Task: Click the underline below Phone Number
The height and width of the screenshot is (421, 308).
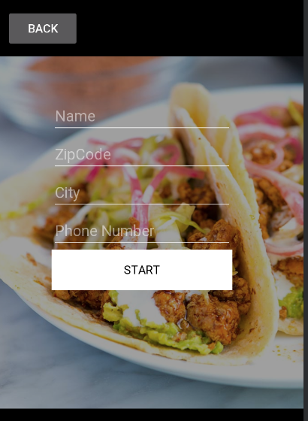Action: click(142, 242)
